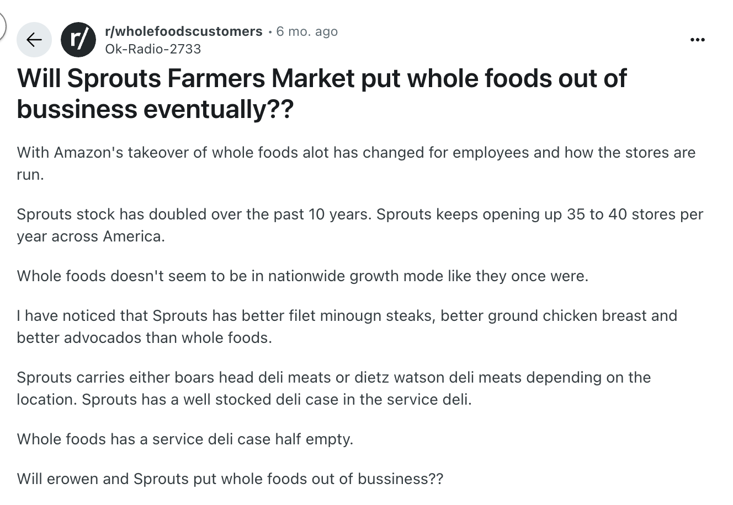Click the line about deli case half empty
Image resolution: width=733 pixels, height=505 pixels.
pyautogui.click(x=185, y=439)
